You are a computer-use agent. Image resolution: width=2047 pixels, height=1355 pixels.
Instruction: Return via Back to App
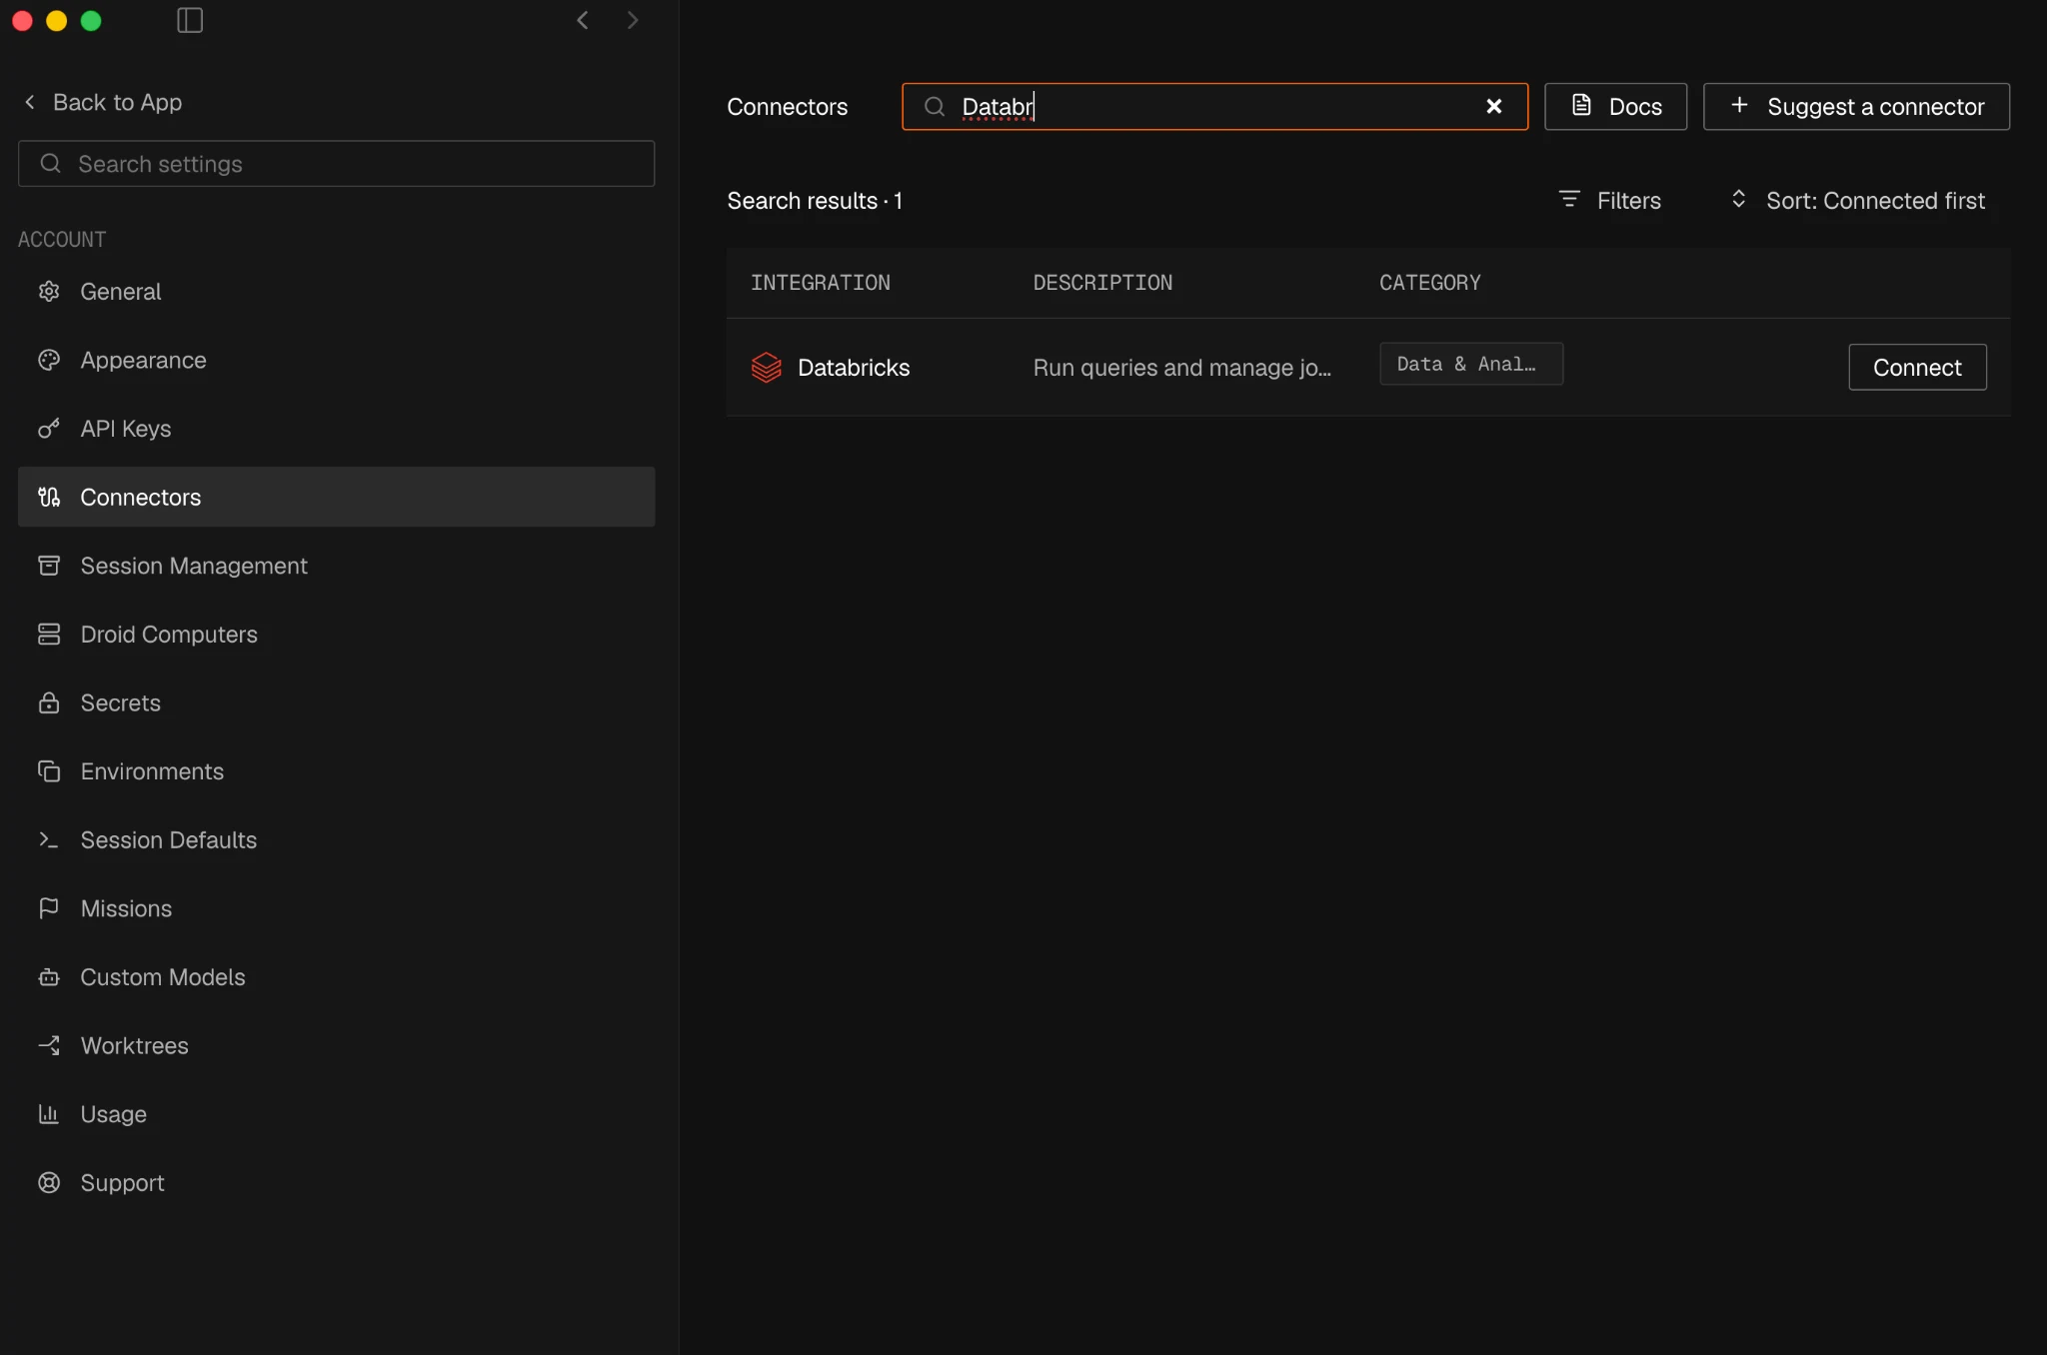(102, 102)
